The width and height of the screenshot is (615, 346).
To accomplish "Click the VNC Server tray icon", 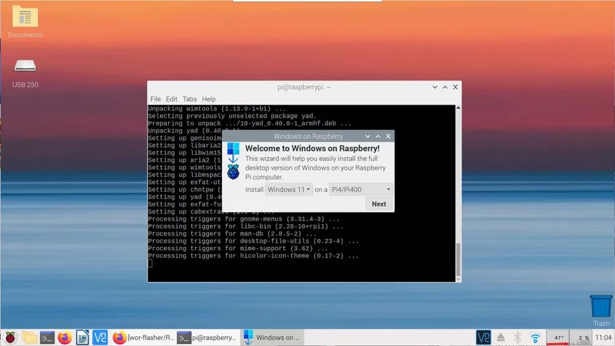I will [483, 337].
